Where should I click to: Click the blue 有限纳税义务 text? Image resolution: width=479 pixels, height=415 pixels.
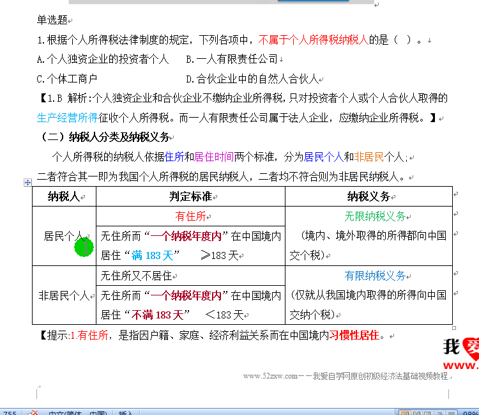[375, 276]
